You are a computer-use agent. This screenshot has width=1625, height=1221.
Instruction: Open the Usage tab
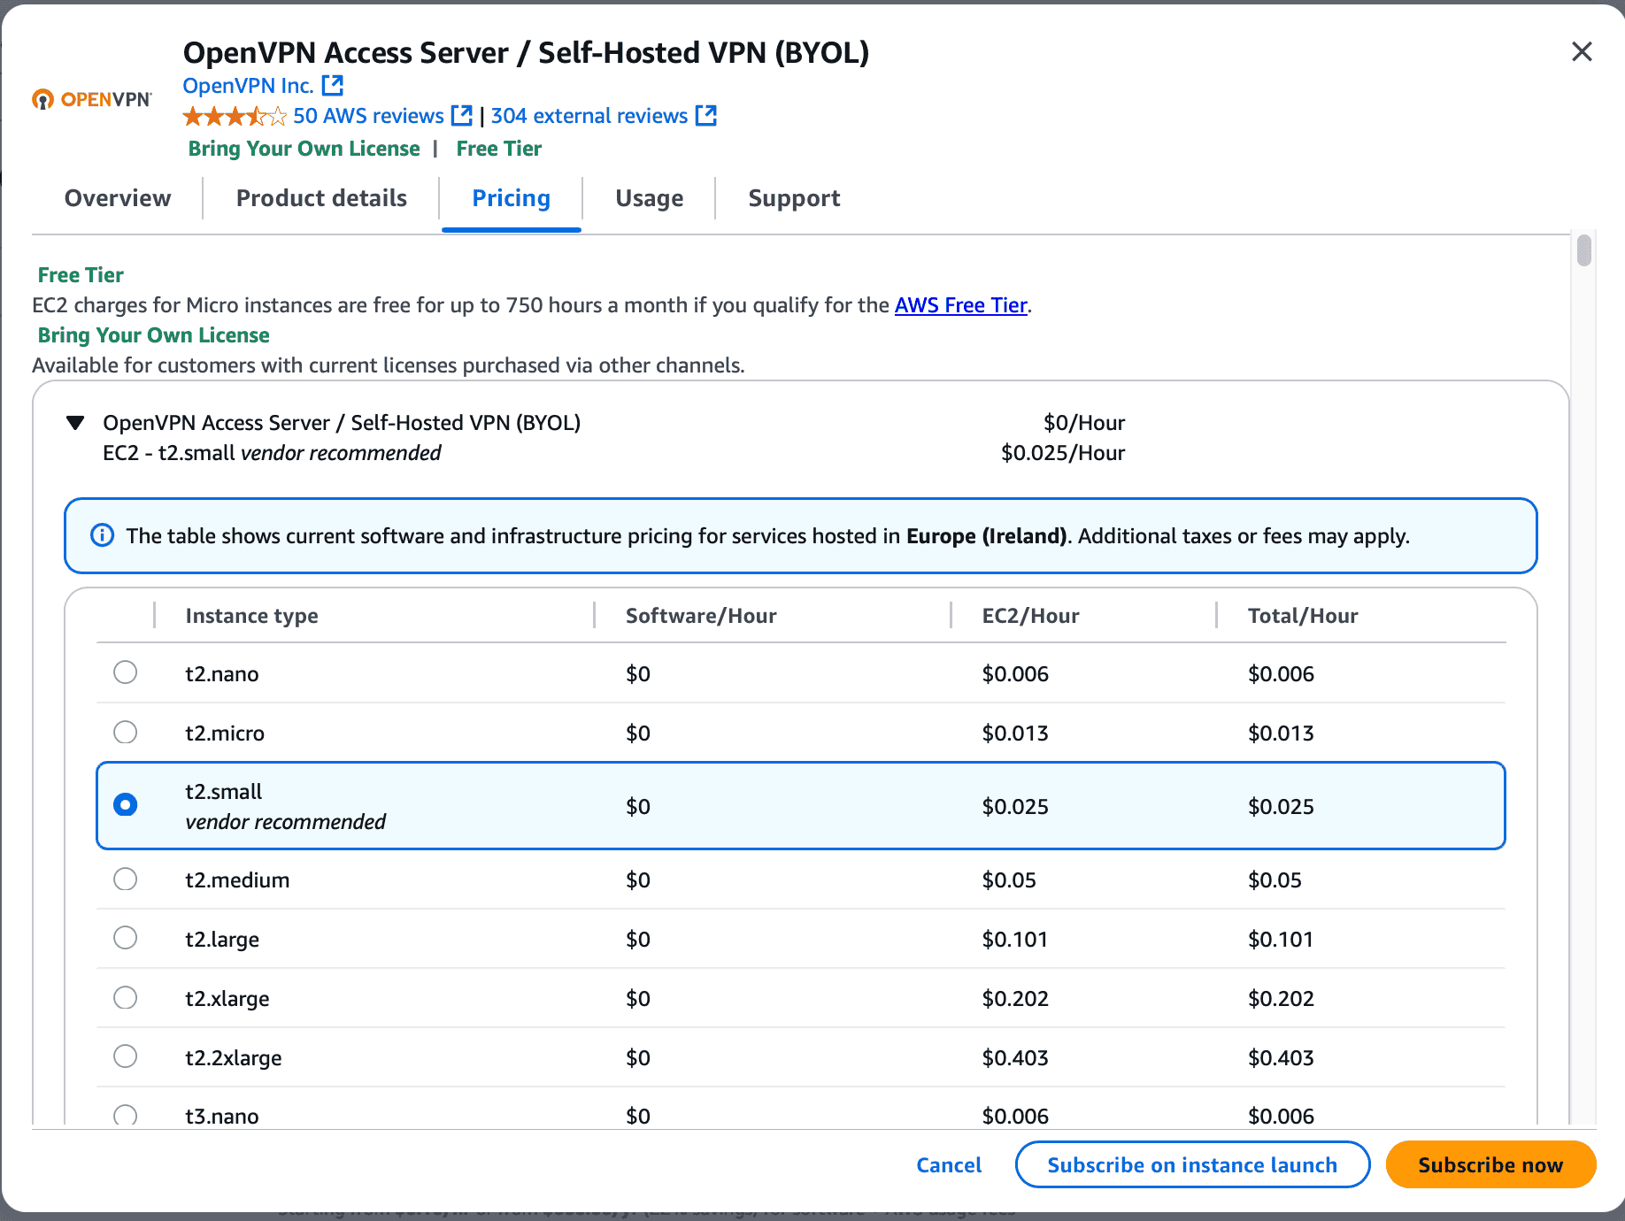tap(649, 198)
